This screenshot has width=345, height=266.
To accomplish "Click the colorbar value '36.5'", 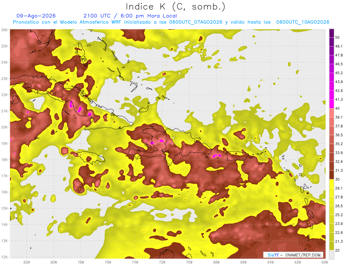I will tap(339, 135).
